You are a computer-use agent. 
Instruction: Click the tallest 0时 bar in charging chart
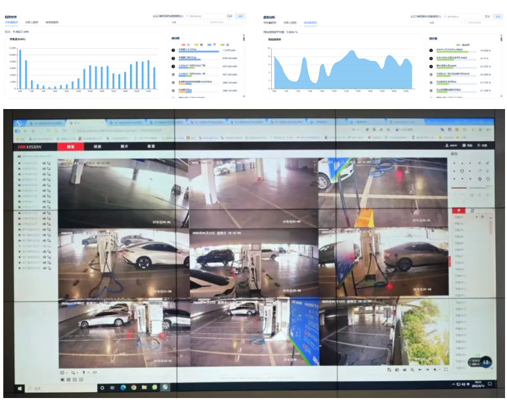tap(20, 69)
